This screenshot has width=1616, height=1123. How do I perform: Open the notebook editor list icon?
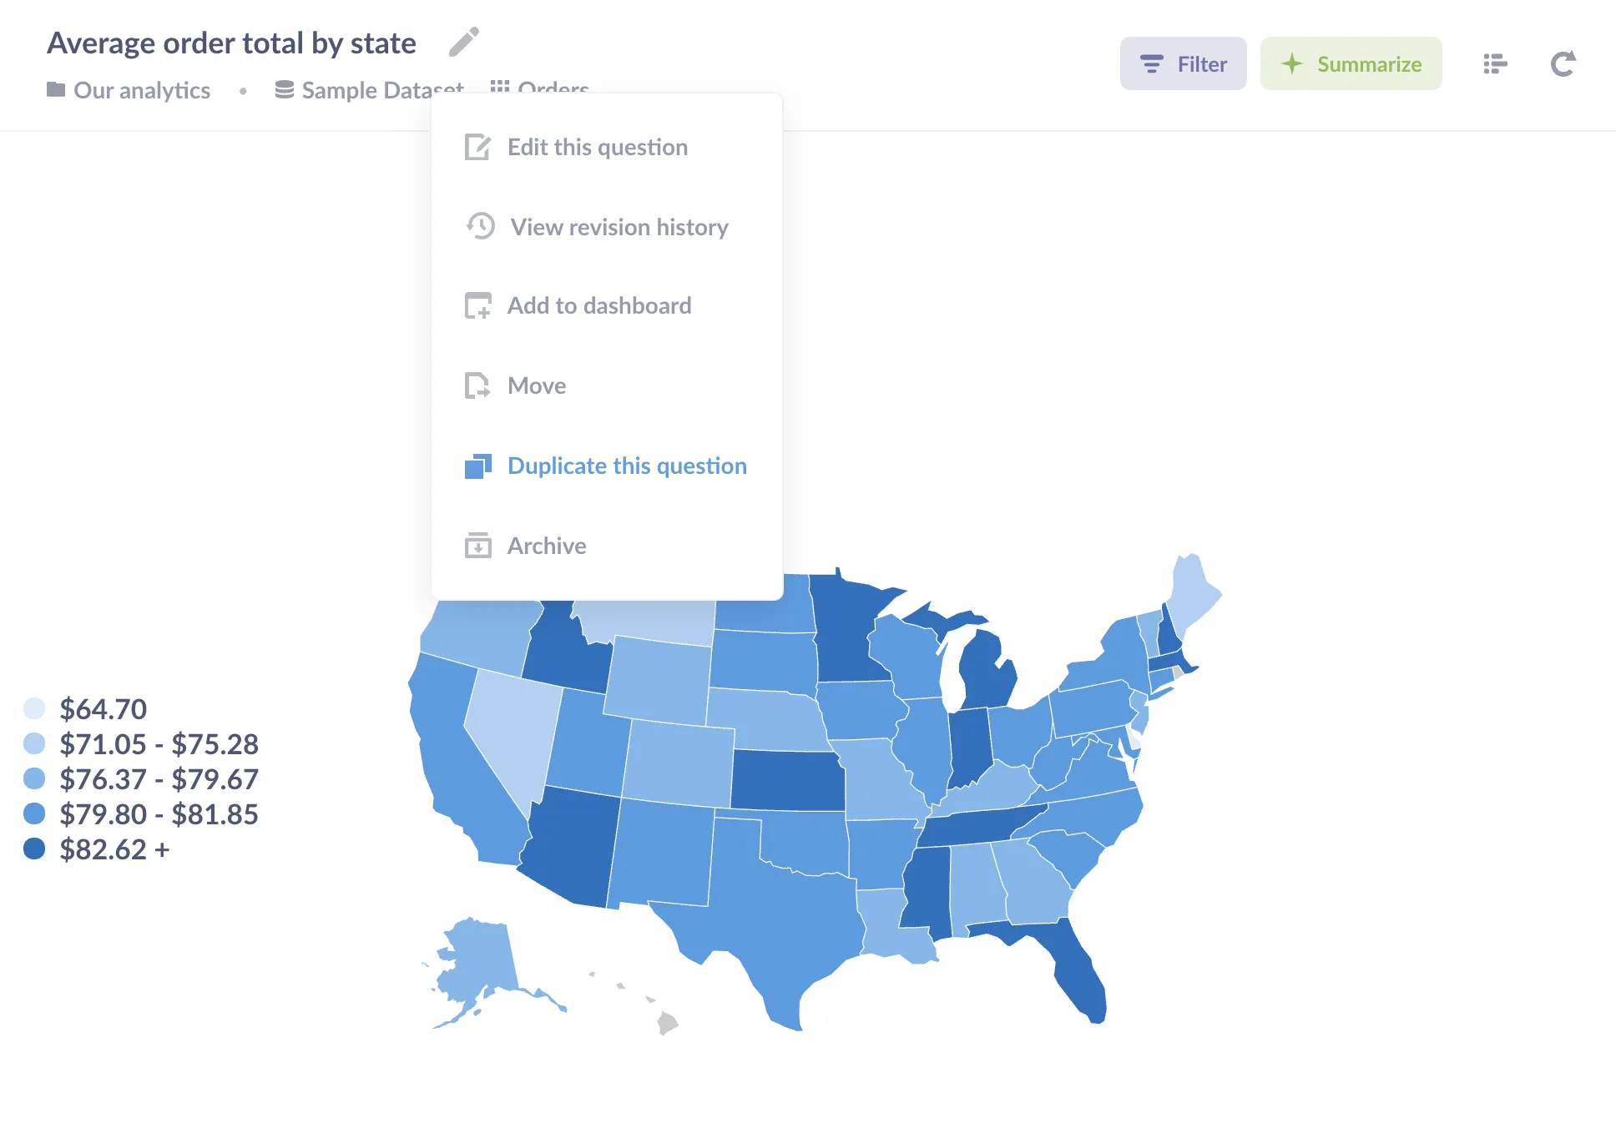pos(1495,63)
